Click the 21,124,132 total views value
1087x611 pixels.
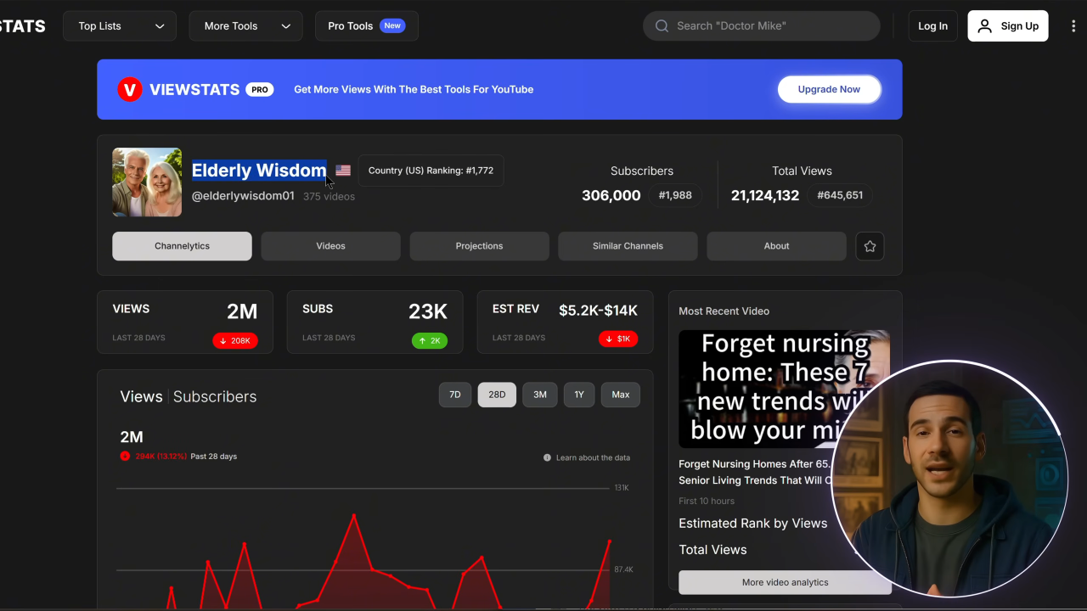click(765, 195)
